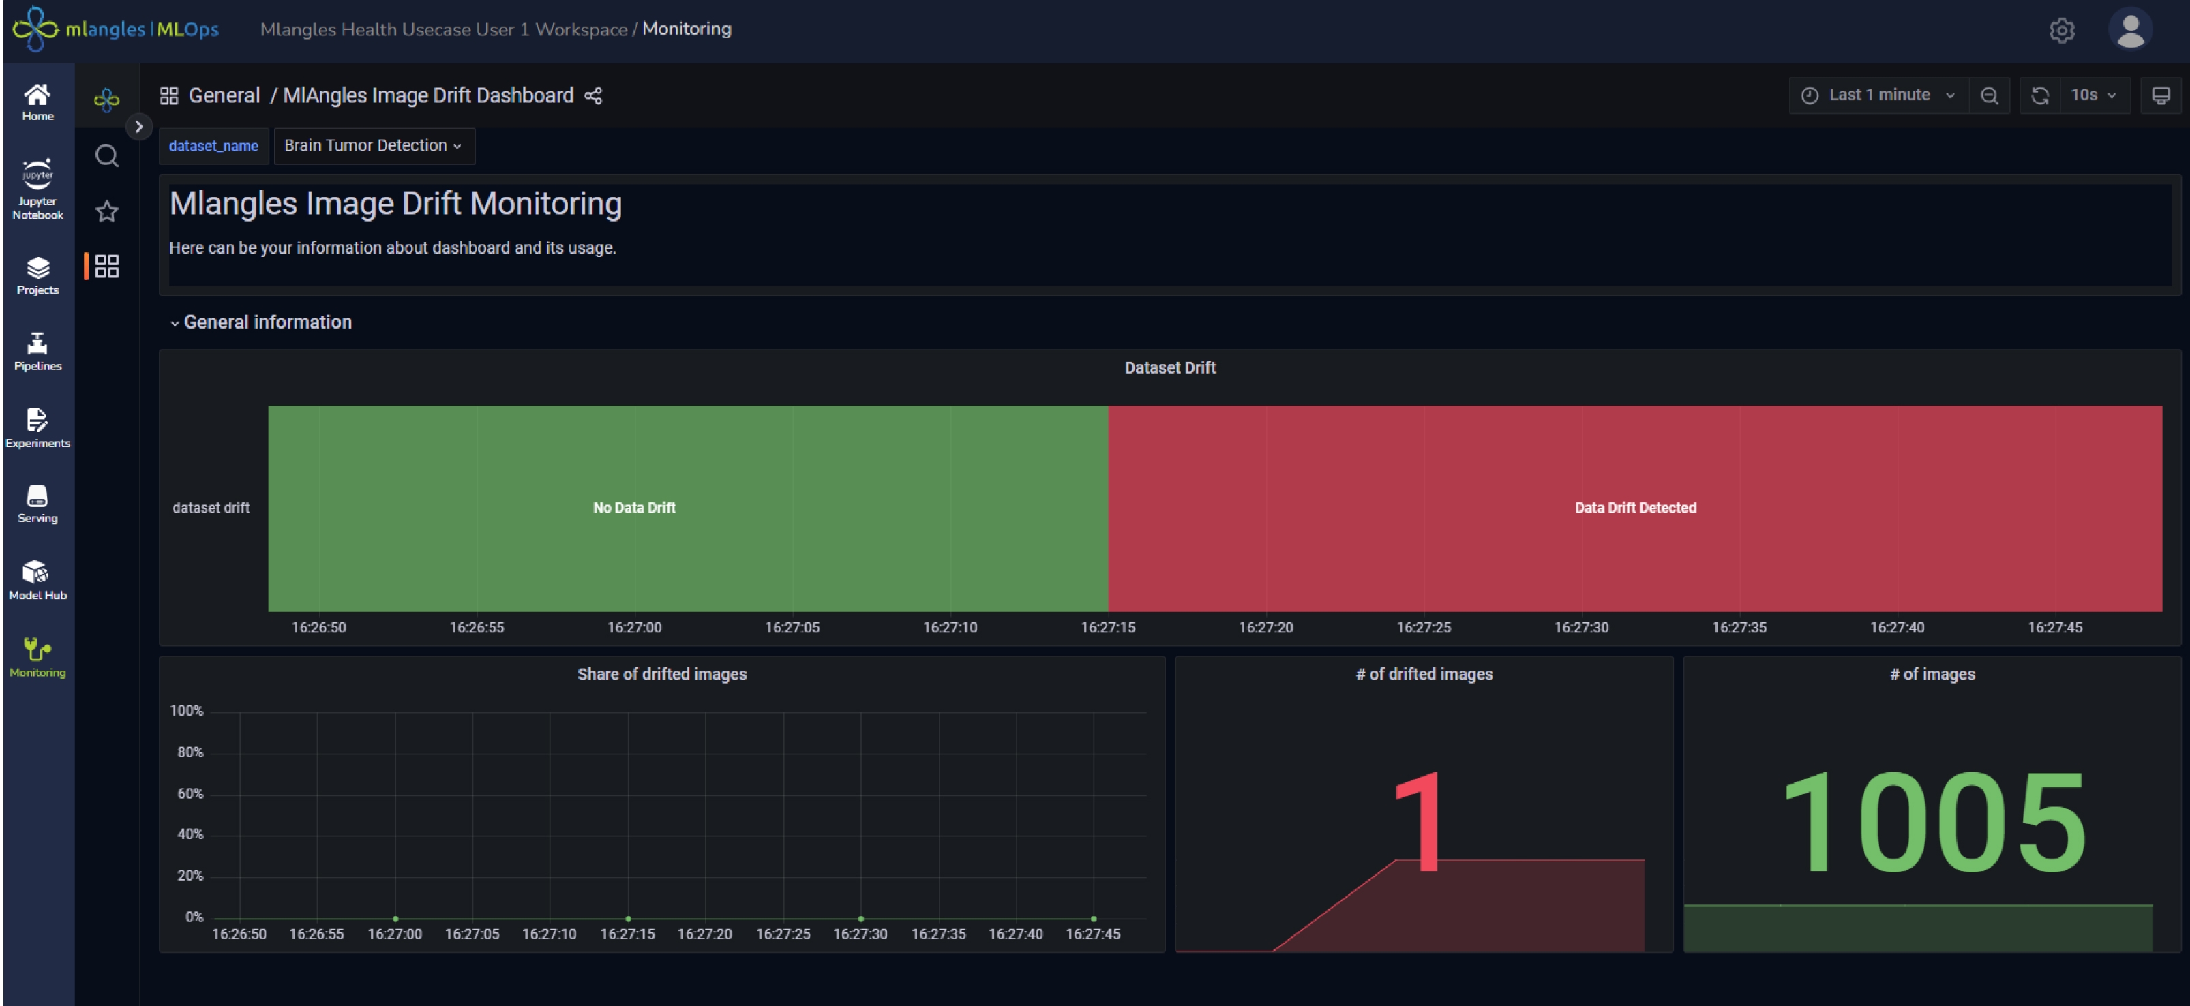The width and height of the screenshot is (2190, 1006).
Task: Click the 16:27:30 point on share chart
Action: pos(861,919)
